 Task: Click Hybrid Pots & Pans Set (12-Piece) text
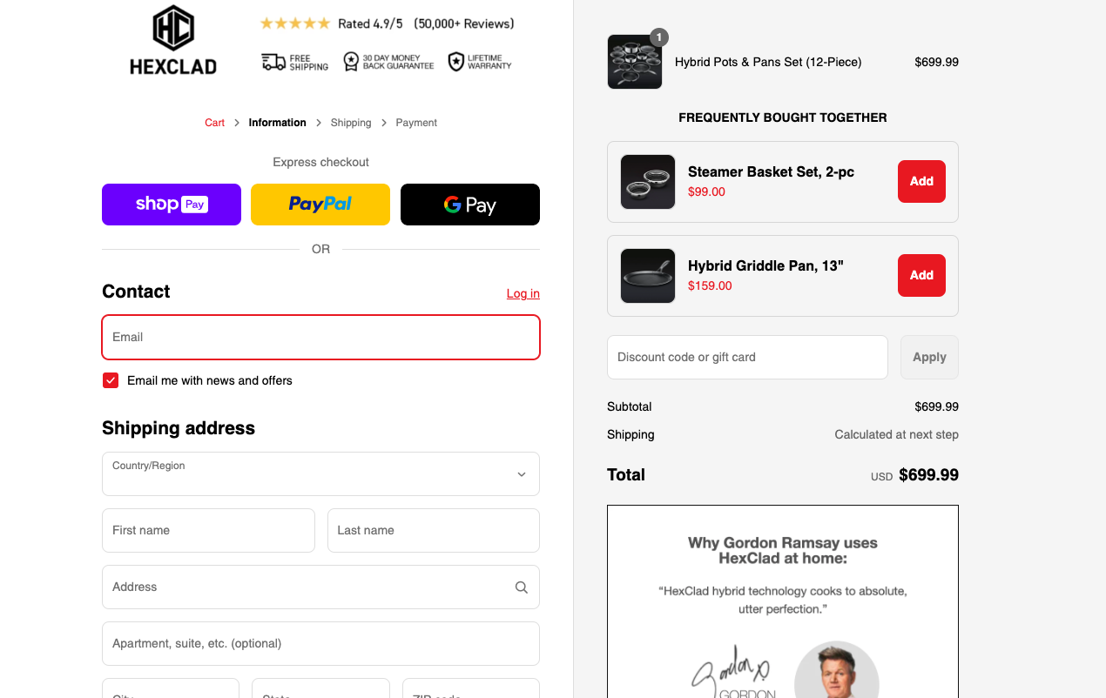[x=768, y=62]
